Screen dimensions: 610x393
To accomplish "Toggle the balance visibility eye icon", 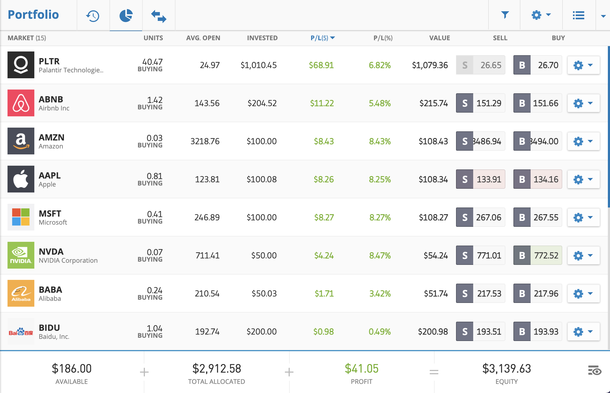I will (595, 370).
